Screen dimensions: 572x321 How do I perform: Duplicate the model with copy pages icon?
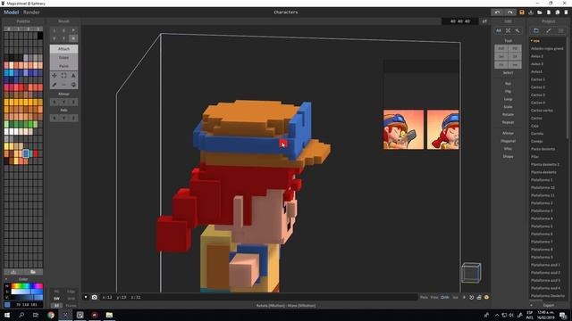tap(558, 12)
